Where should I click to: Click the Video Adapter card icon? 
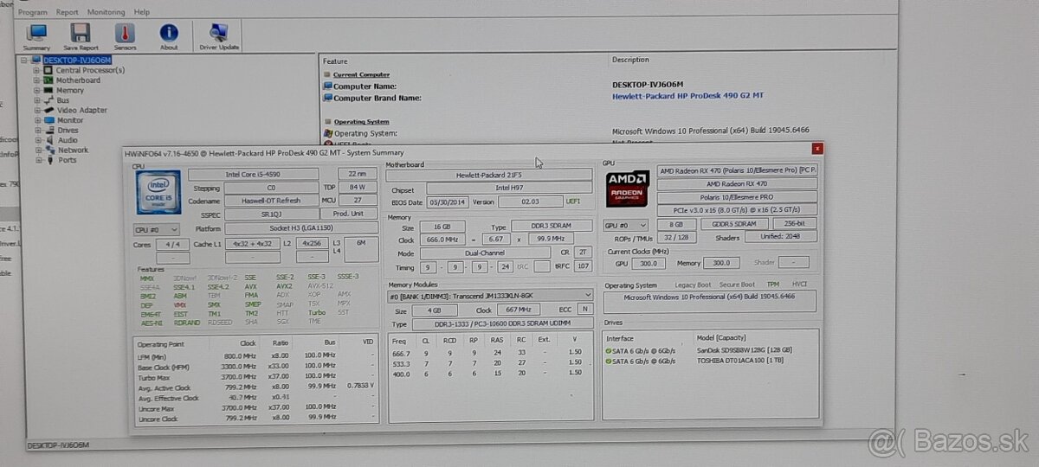click(x=49, y=110)
